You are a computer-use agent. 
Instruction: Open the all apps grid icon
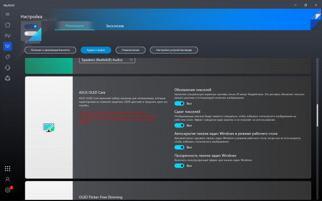pyautogui.click(x=8, y=169)
